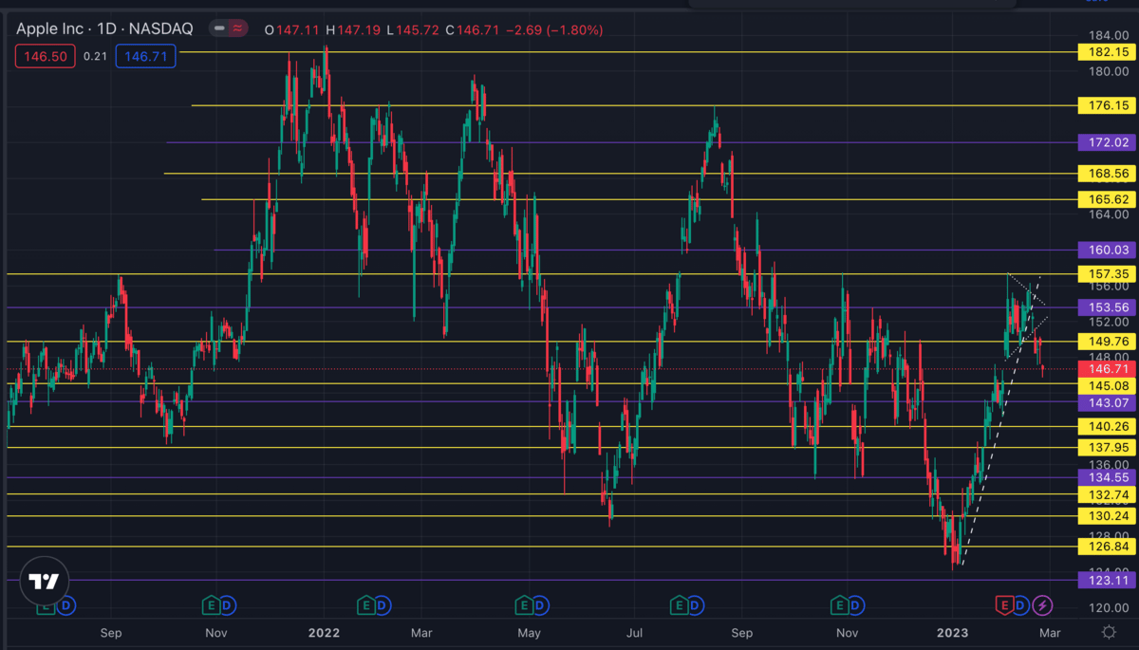Select the 149.76 price level label
Viewport: 1139px width, 650px height.
pyautogui.click(x=1108, y=341)
